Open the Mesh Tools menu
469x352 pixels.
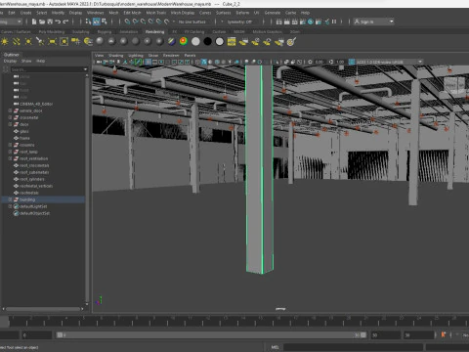pyautogui.click(x=156, y=13)
